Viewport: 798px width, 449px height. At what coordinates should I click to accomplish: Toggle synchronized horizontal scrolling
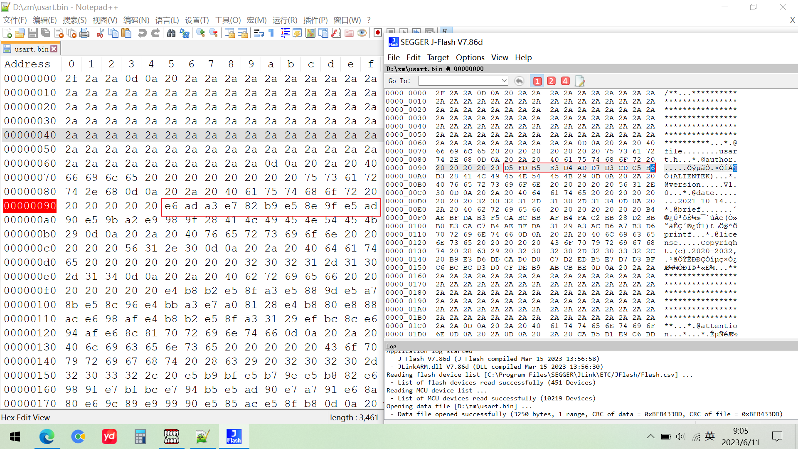click(242, 33)
